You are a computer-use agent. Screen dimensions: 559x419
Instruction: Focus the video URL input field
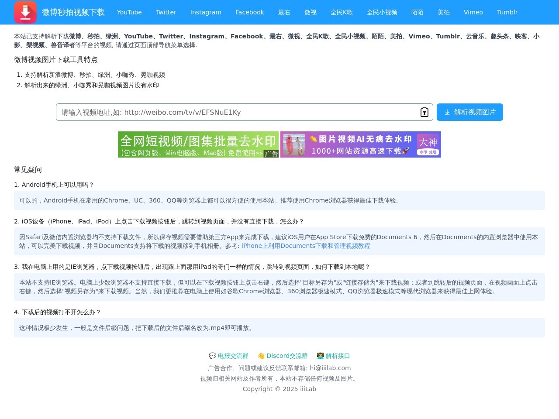click(236, 112)
